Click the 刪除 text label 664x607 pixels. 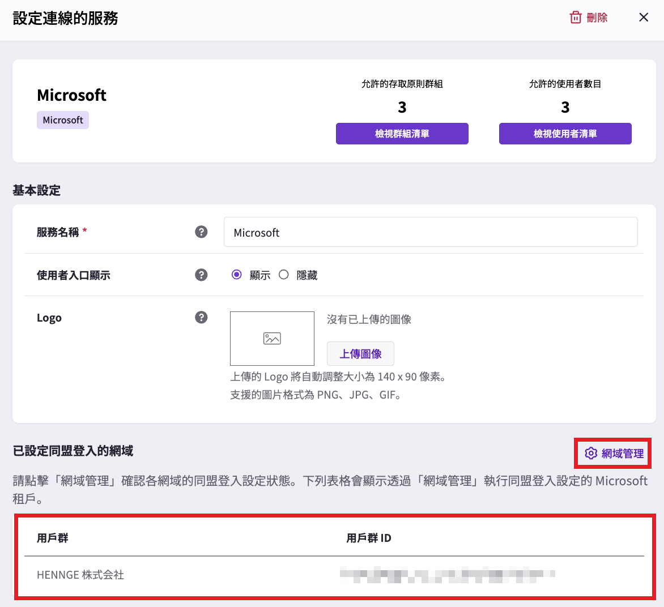pos(597,18)
